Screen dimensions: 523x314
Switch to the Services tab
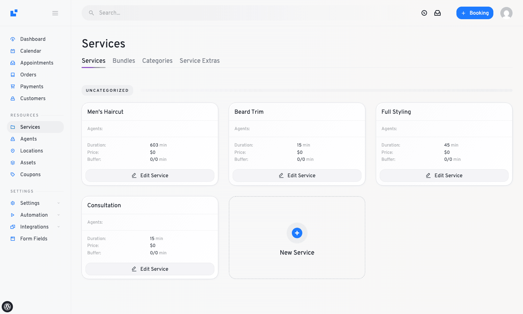[93, 61]
